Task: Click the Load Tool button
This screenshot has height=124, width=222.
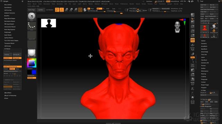Action: 204,5
